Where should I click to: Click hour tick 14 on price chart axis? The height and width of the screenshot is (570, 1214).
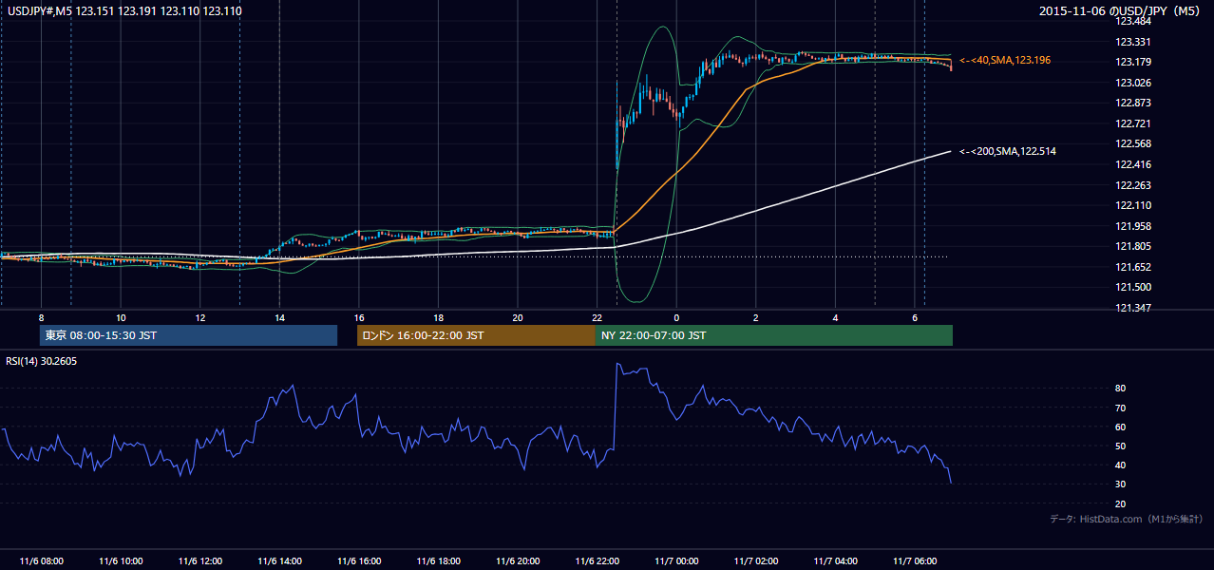click(x=279, y=317)
